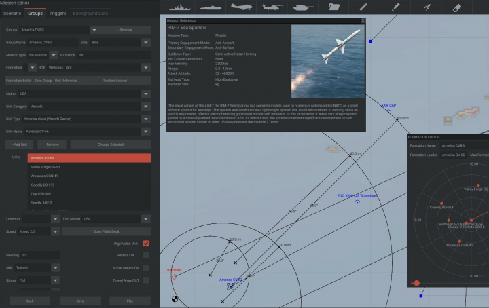This screenshot has height=308, width=489.
Task: Uncheck the High Value Unit checkbox
Action: pyautogui.click(x=146, y=243)
